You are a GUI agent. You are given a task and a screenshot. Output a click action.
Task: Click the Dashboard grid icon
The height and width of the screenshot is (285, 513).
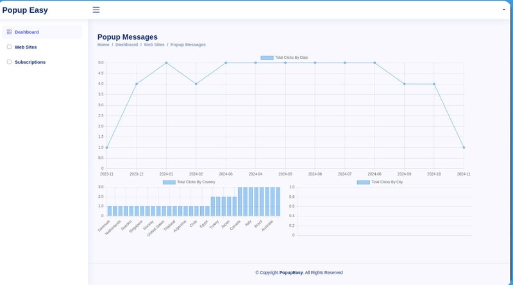click(9, 31)
